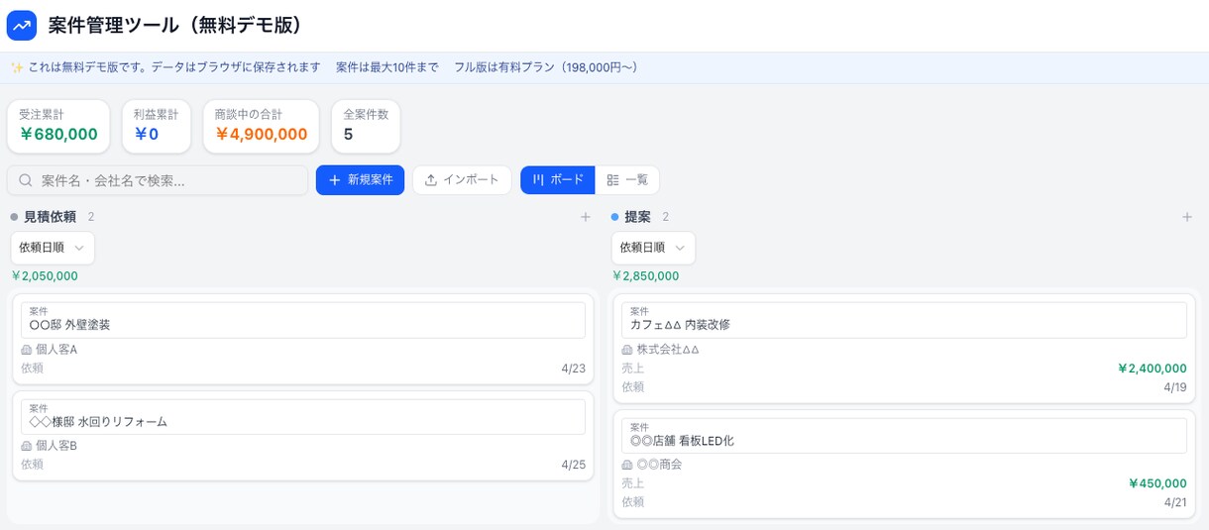Click the 4/23 request date

pyautogui.click(x=573, y=369)
